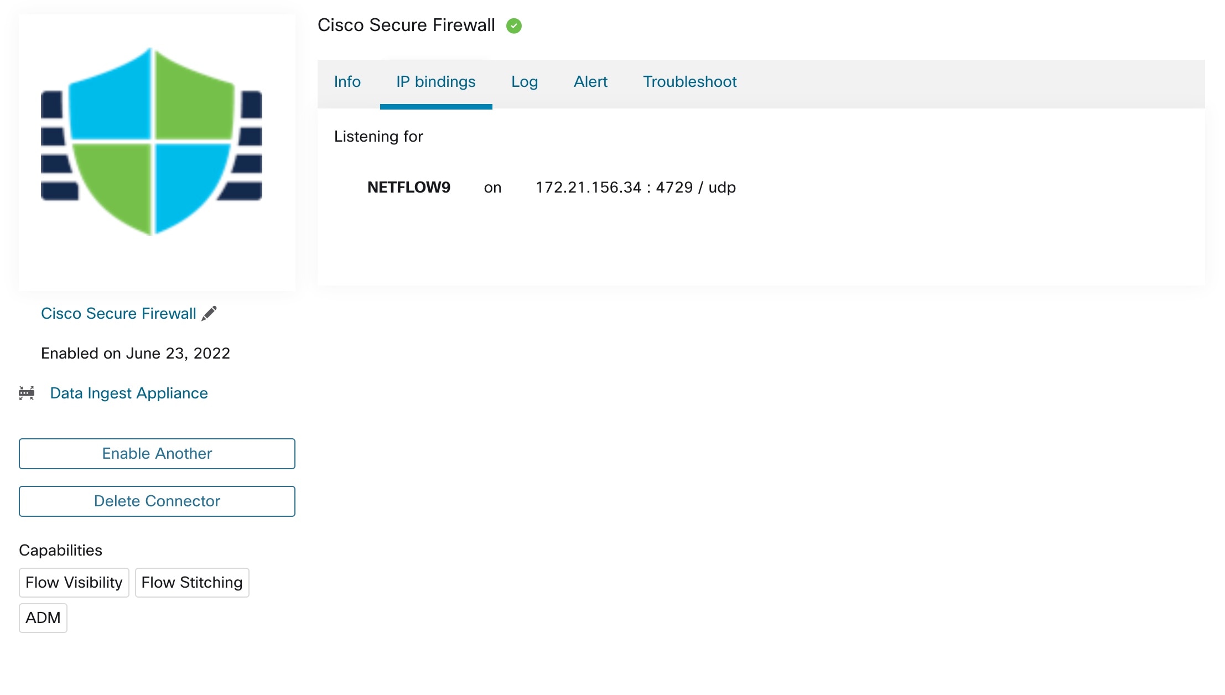
Task: Expand connector details on Info tab
Action: 347,81
